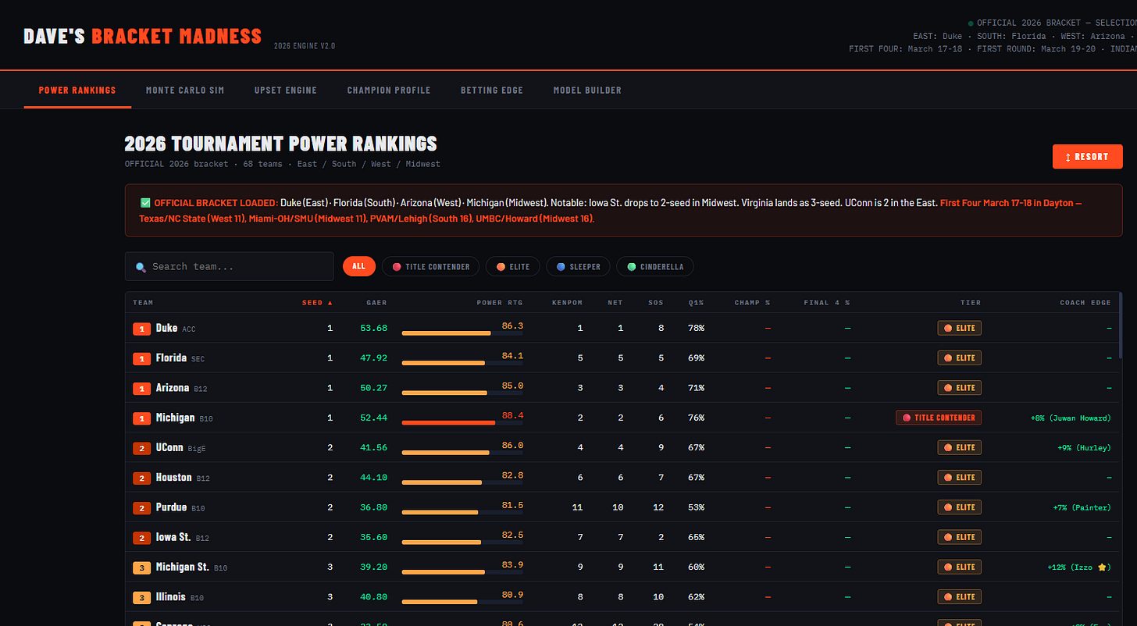Viewport: 1137px width, 626px height.
Task: Sort by NET column header
Action: (x=616, y=303)
